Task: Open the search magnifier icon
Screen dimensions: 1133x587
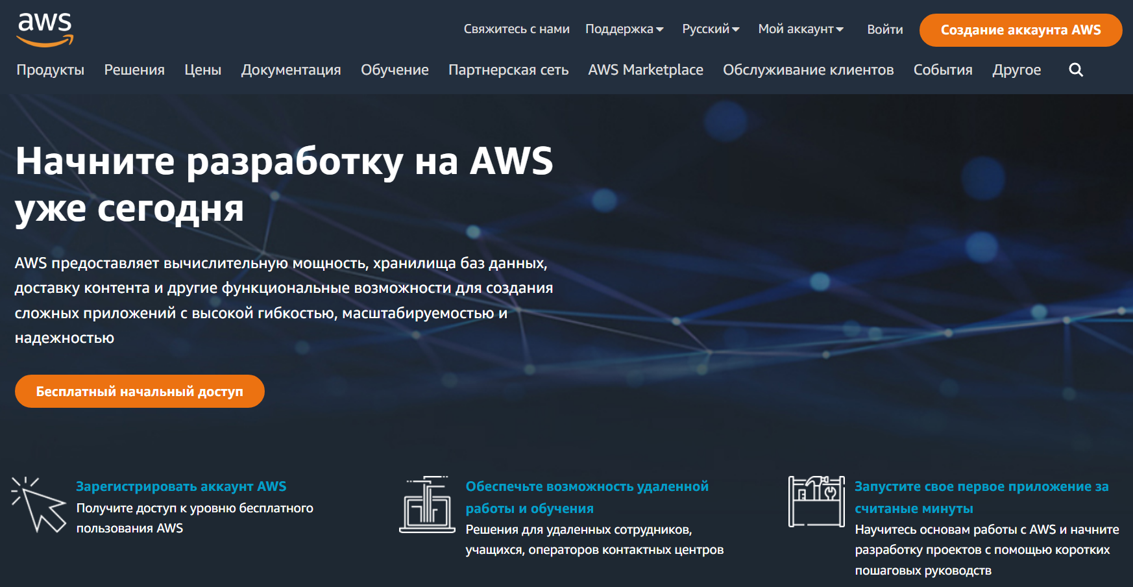Action: pyautogui.click(x=1076, y=69)
